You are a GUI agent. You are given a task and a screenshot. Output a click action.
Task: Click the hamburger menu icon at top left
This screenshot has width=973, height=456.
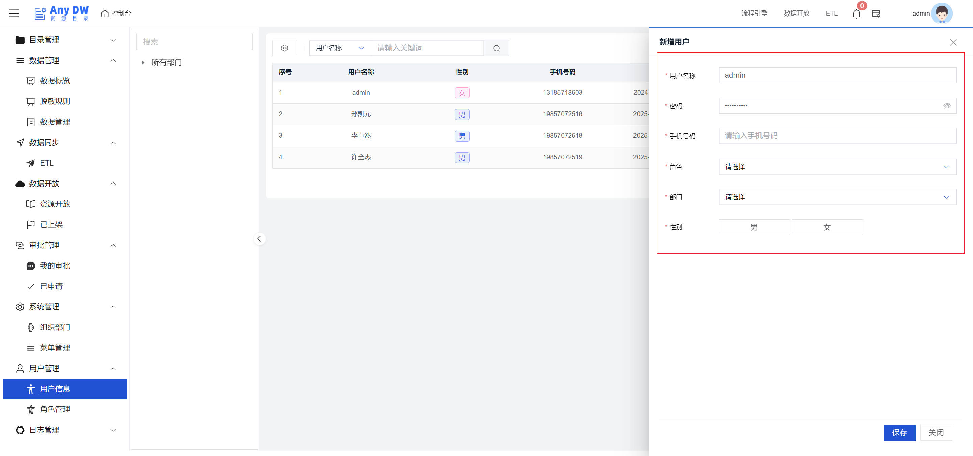(14, 13)
